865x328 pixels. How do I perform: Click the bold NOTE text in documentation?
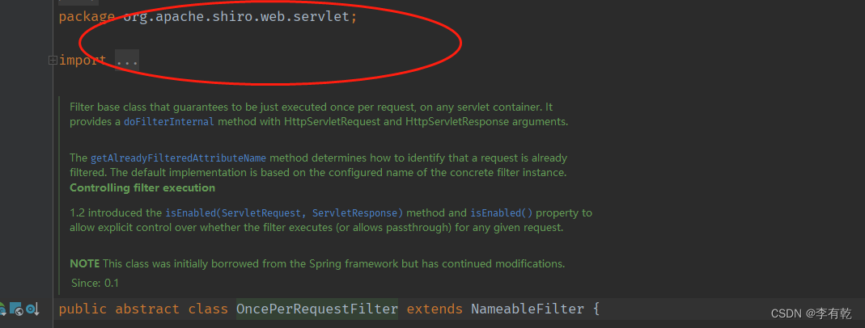[84, 263]
